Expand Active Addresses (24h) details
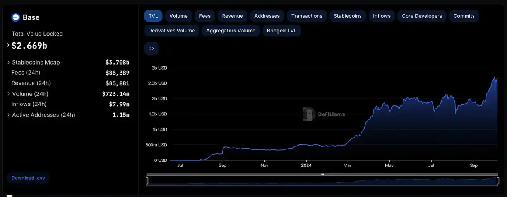This screenshot has height=197, width=507. pyautogui.click(x=9, y=115)
